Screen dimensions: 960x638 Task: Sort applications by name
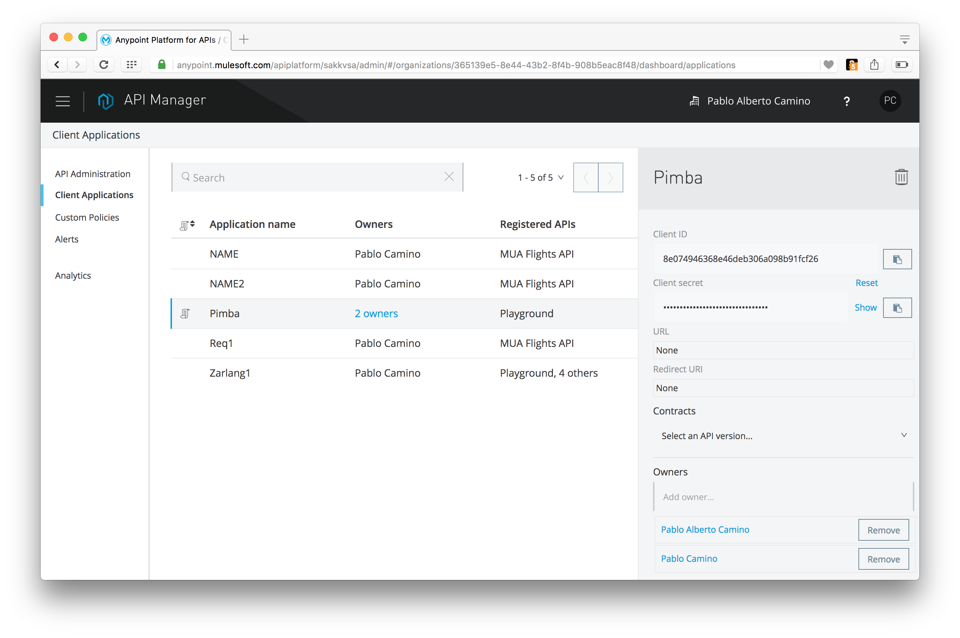tap(187, 224)
